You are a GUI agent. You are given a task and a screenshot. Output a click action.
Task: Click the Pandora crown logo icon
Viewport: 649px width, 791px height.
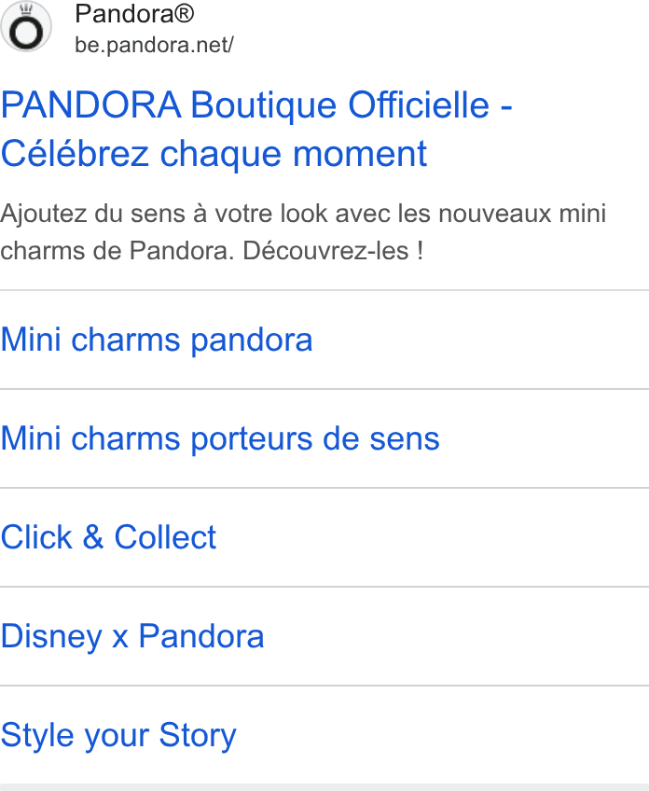[26, 26]
